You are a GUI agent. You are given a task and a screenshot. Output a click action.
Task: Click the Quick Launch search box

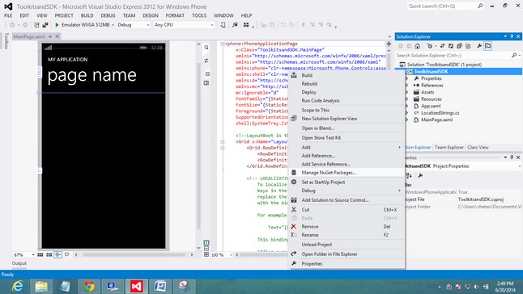(x=442, y=6)
